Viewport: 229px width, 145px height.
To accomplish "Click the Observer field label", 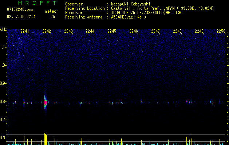I will point(74,4).
